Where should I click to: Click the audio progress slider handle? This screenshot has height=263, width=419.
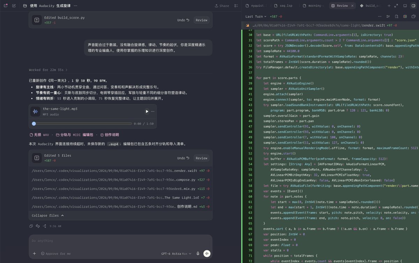tap(34, 124)
